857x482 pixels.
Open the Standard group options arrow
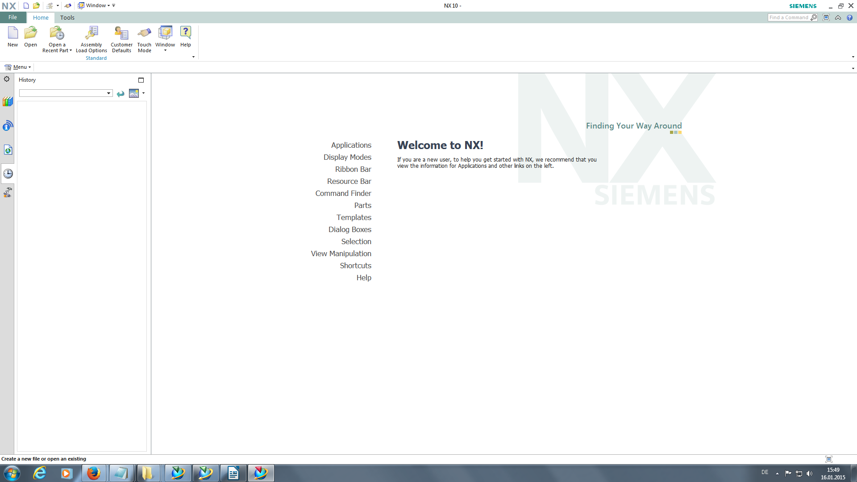[x=193, y=57]
